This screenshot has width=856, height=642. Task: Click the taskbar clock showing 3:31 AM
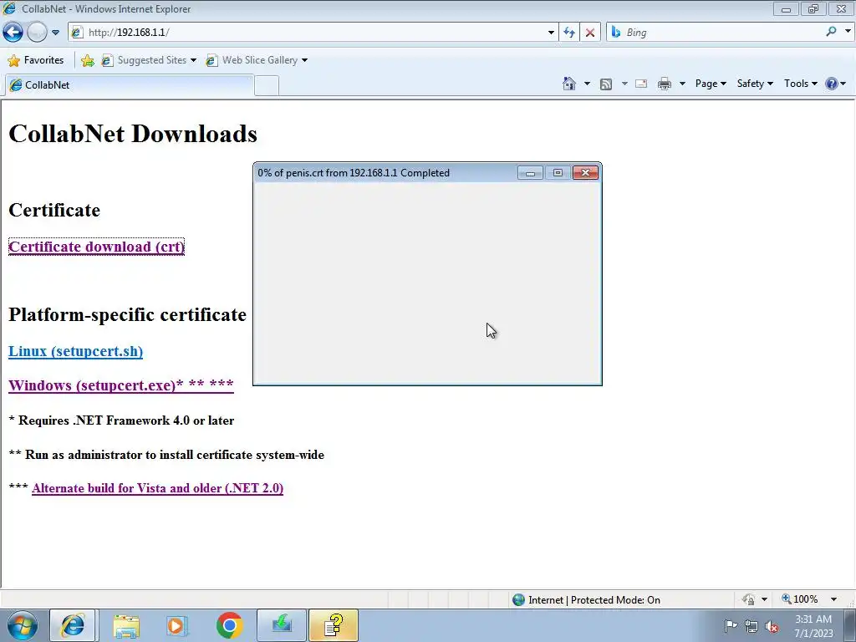[813, 626]
